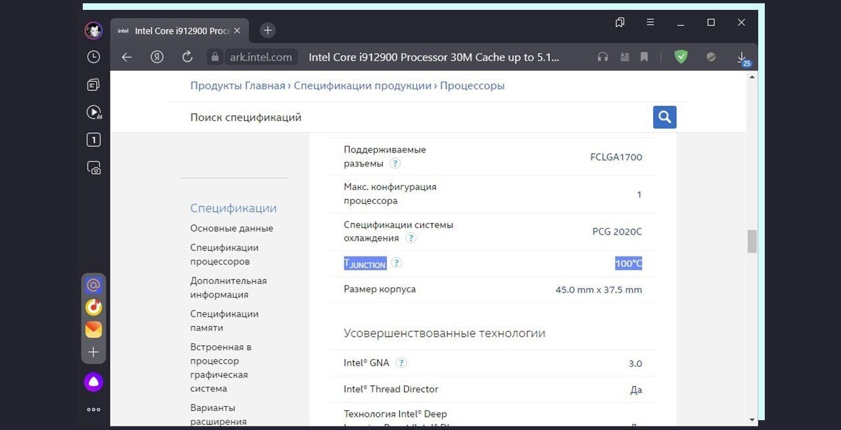Click the 45.0 mm x 37.5 mm value

pos(599,289)
